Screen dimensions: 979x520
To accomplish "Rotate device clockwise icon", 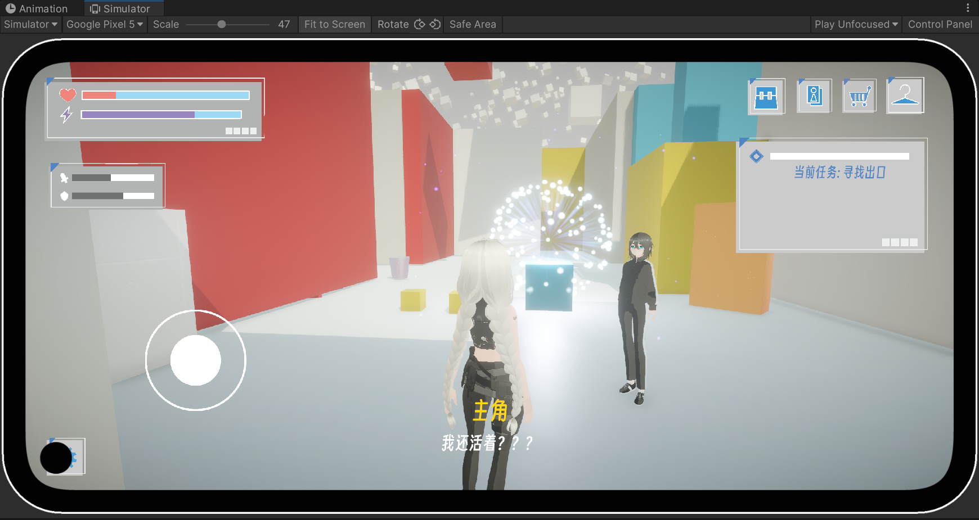I will 435,24.
